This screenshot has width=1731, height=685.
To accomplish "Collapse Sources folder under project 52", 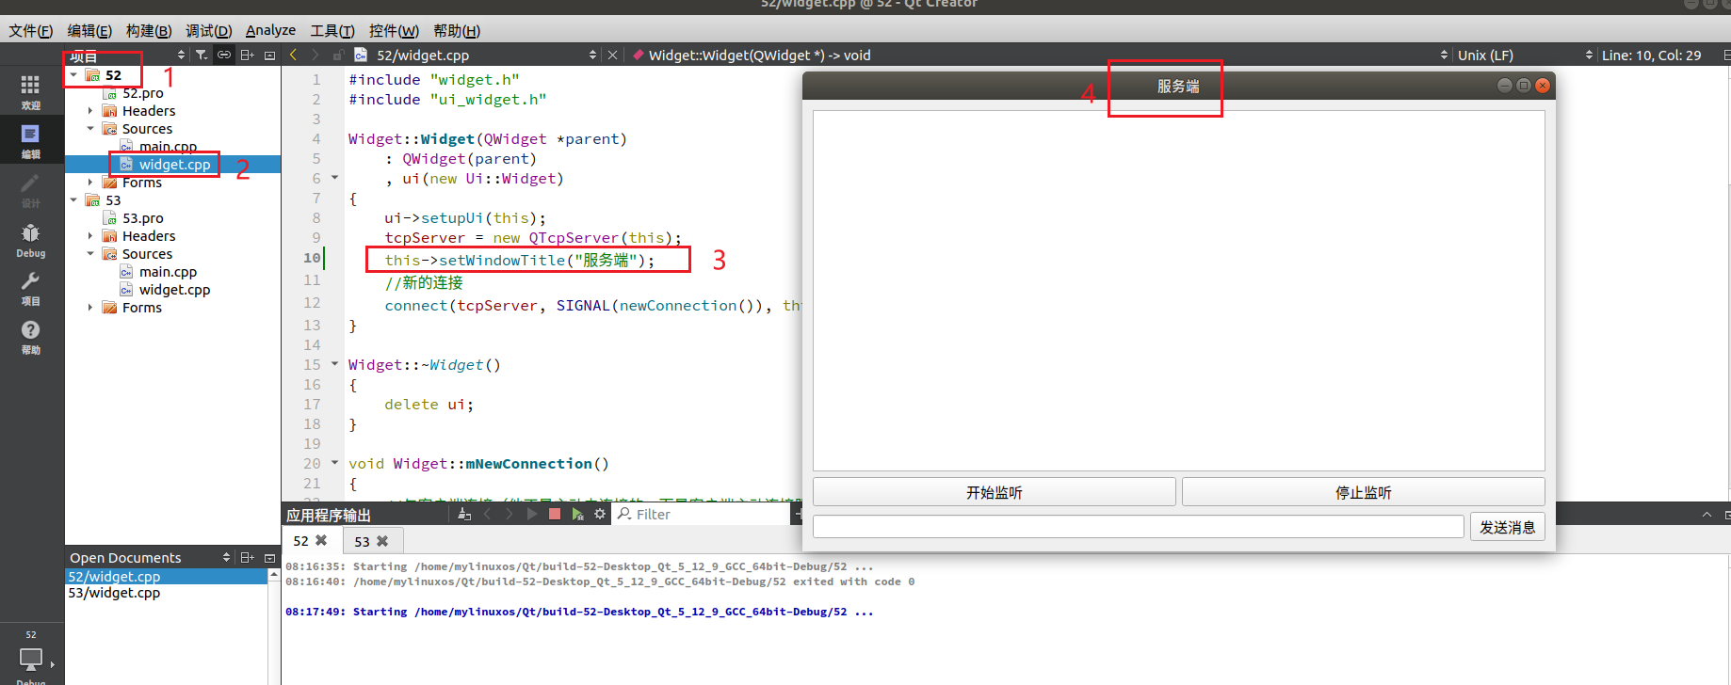I will tap(90, 128).
